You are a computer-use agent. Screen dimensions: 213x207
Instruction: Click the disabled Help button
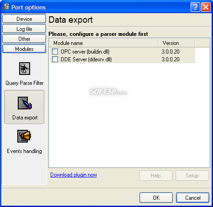point(156,176)
